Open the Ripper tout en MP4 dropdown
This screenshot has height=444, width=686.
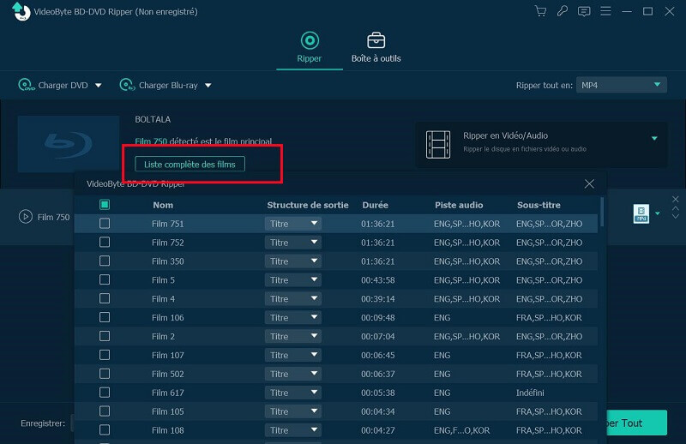click(x=621, y=85)
